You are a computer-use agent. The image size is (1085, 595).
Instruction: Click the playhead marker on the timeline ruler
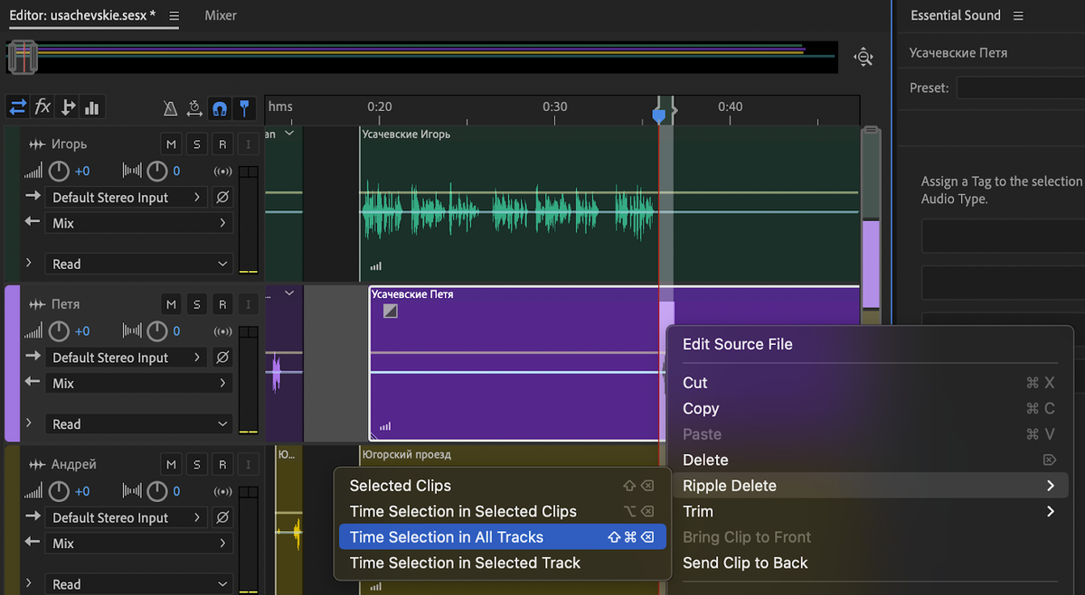(x=659, y=115)
